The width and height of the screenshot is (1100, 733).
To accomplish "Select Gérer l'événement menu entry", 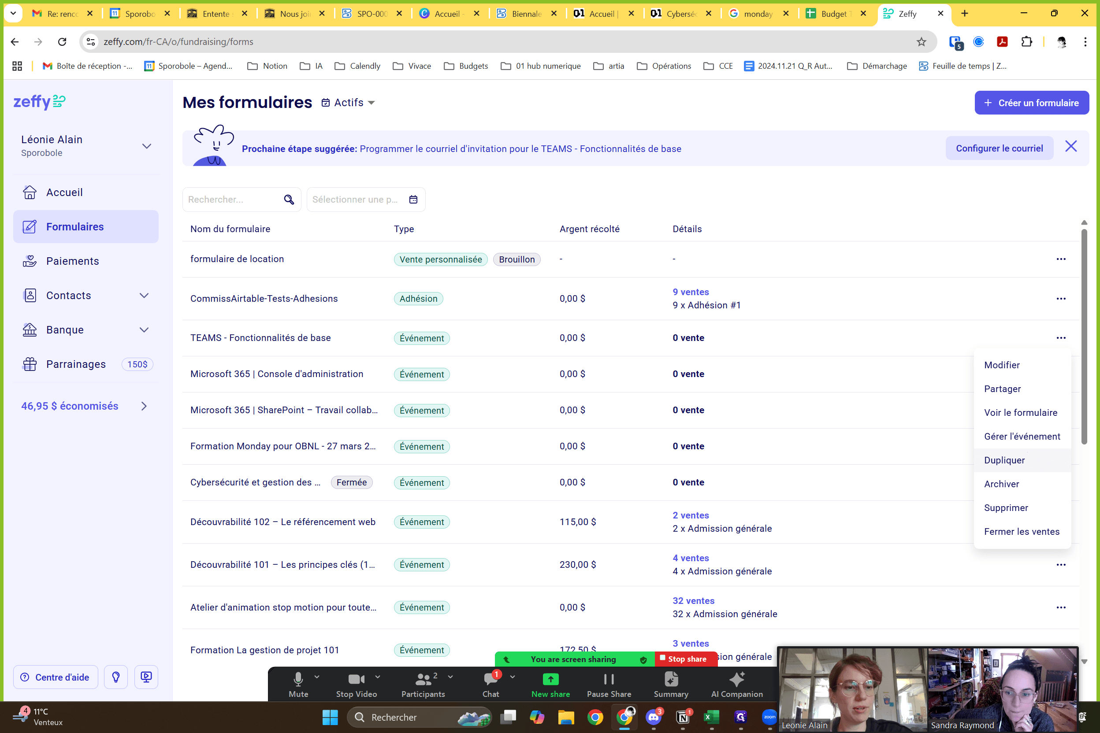I will [x=1022, y=437].
